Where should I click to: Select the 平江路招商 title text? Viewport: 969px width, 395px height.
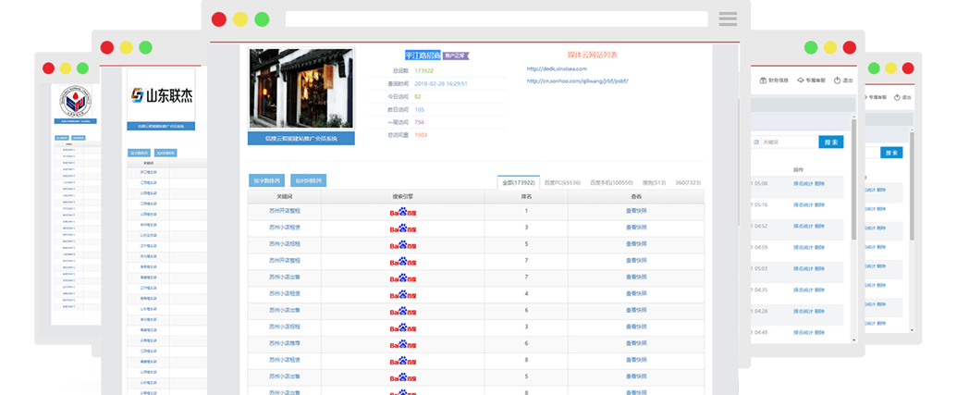423,56
